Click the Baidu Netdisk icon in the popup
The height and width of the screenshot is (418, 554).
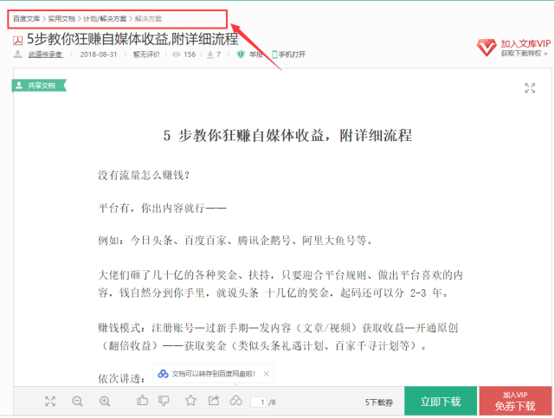pos(163,374)
